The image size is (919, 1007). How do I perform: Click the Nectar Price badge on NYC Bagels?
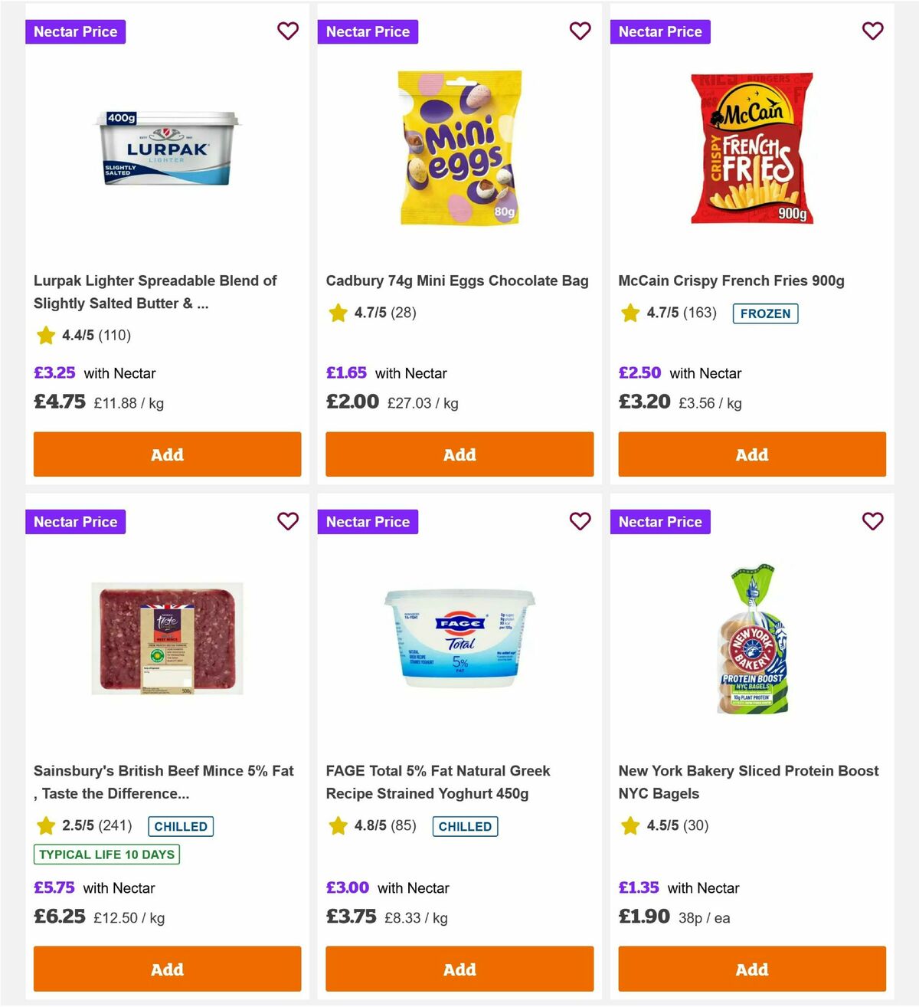[660, 522]
